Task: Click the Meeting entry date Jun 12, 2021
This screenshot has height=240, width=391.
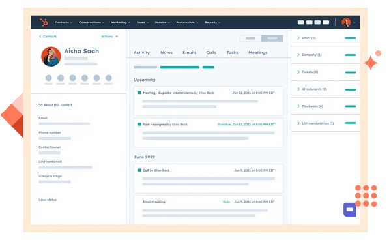Action: (253, 93)
